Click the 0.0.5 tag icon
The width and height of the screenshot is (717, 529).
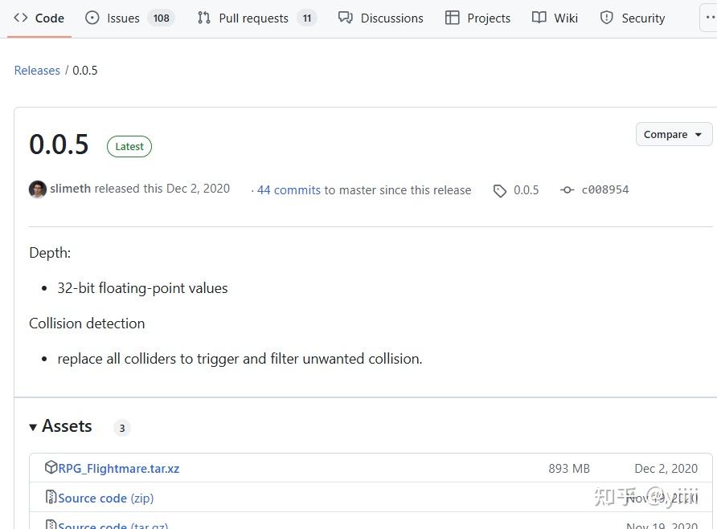coord(500,190)
